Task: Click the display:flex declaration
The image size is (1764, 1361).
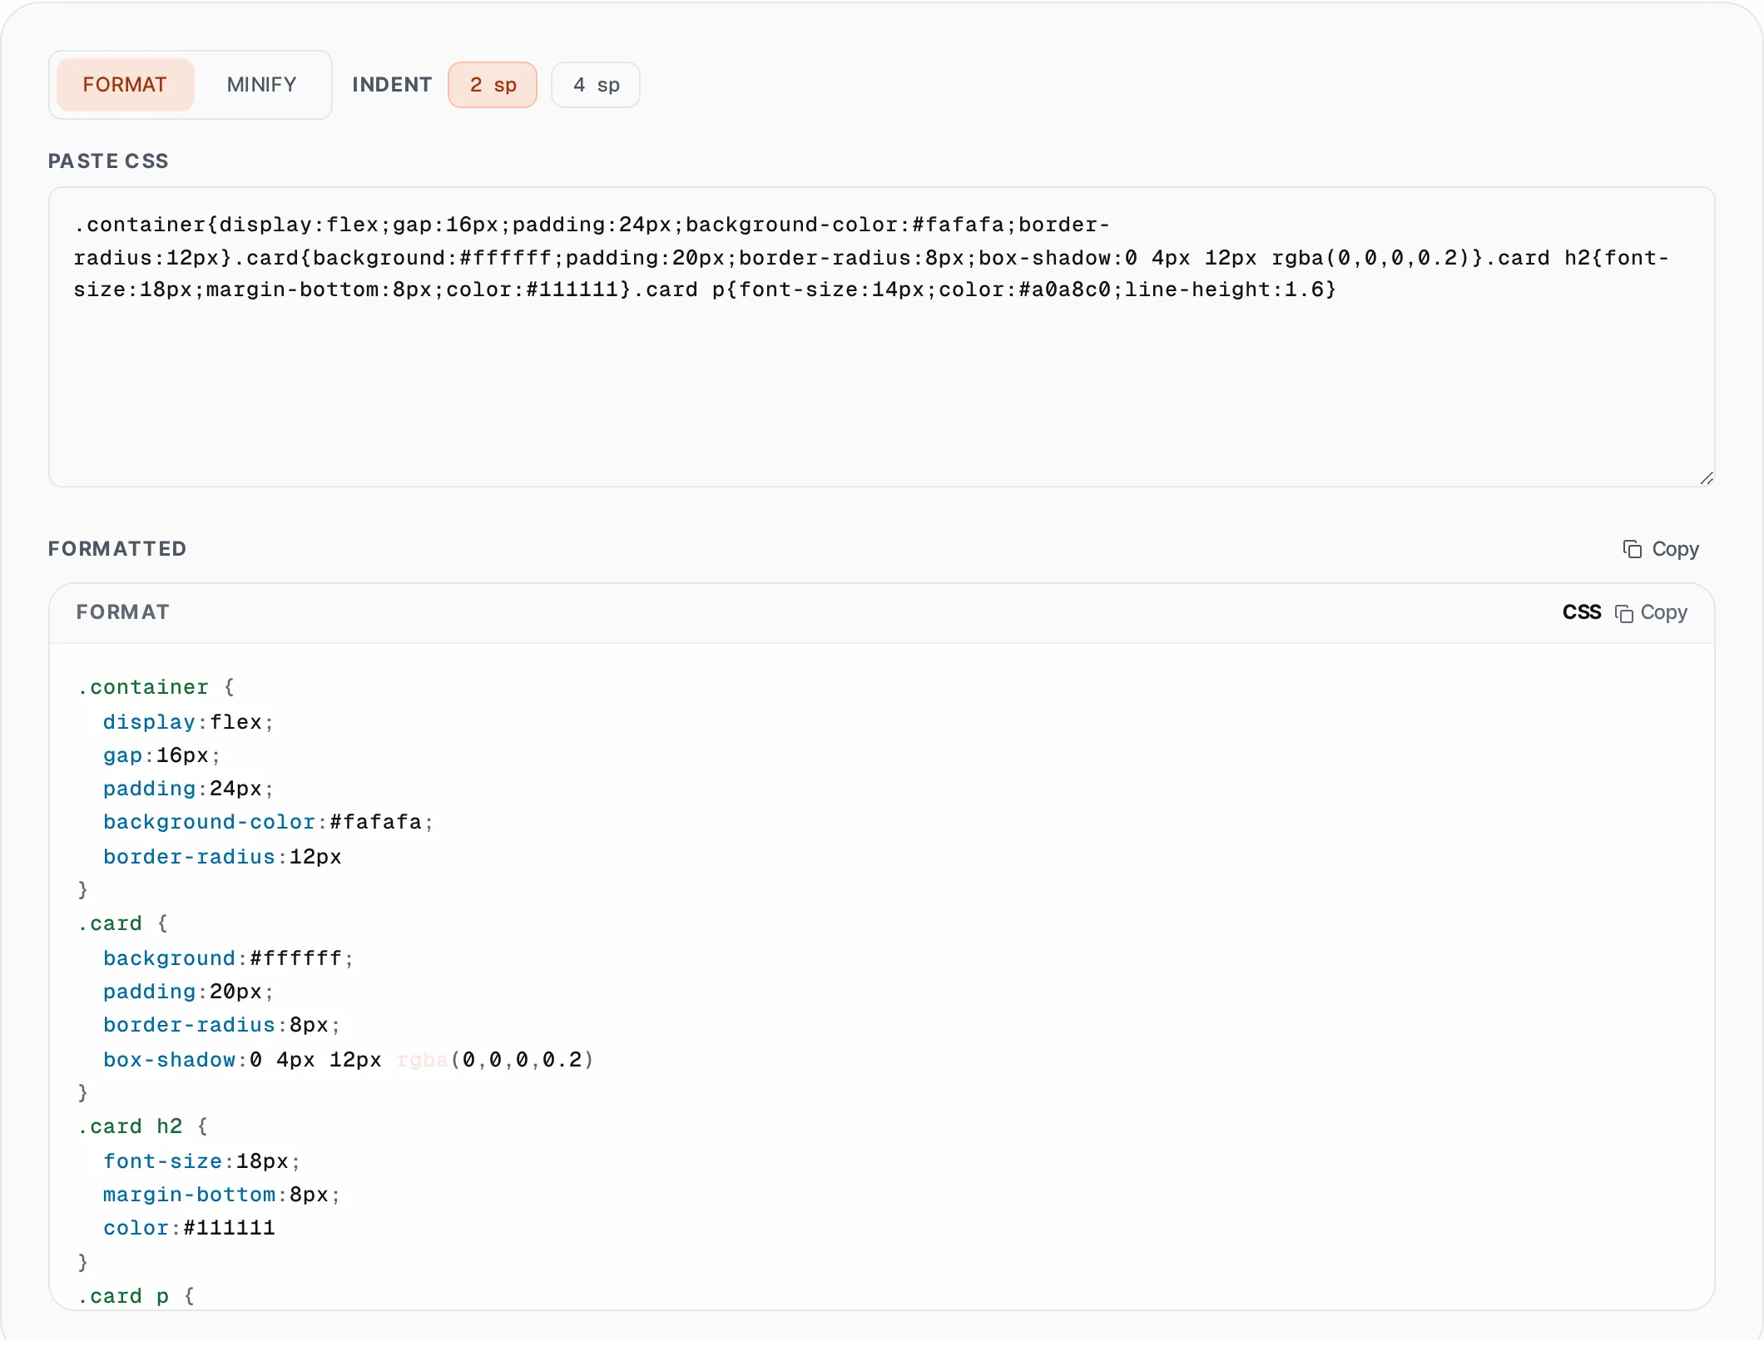Action: (x=188, y=722)
